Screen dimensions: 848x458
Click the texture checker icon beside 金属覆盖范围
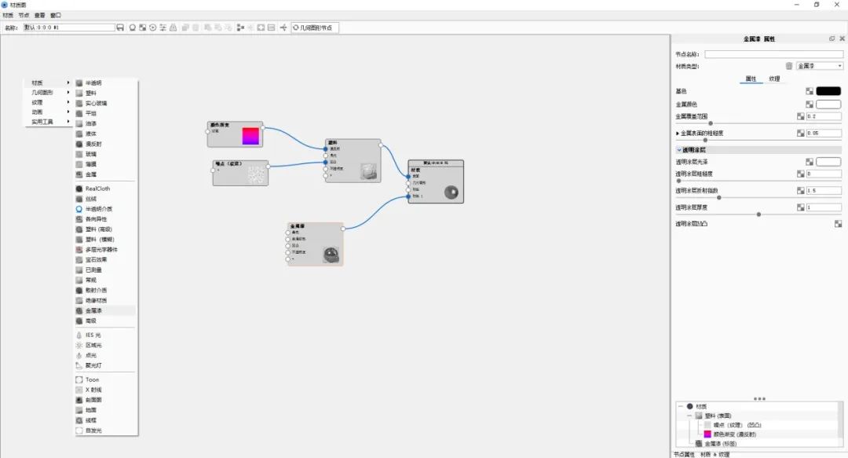(800, 116)
